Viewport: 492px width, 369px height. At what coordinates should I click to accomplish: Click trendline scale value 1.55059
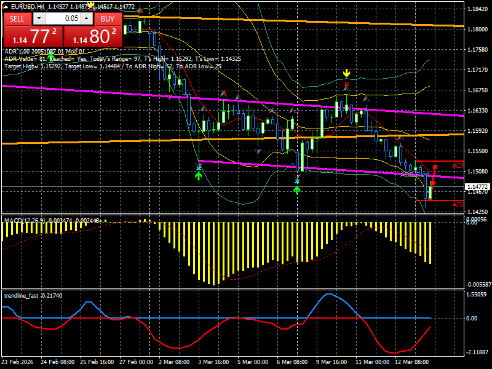point(476,295)
